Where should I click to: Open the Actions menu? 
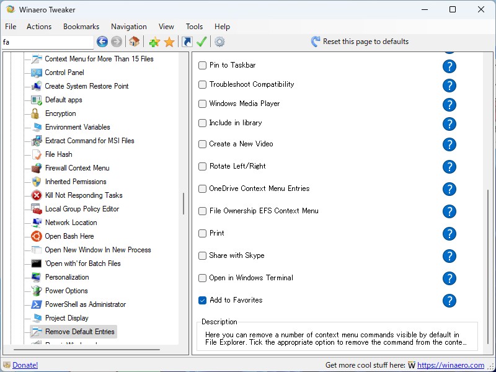[39, 27]
